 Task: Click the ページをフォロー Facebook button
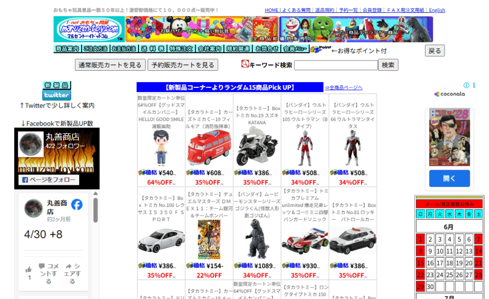click(x=49, y=180)
